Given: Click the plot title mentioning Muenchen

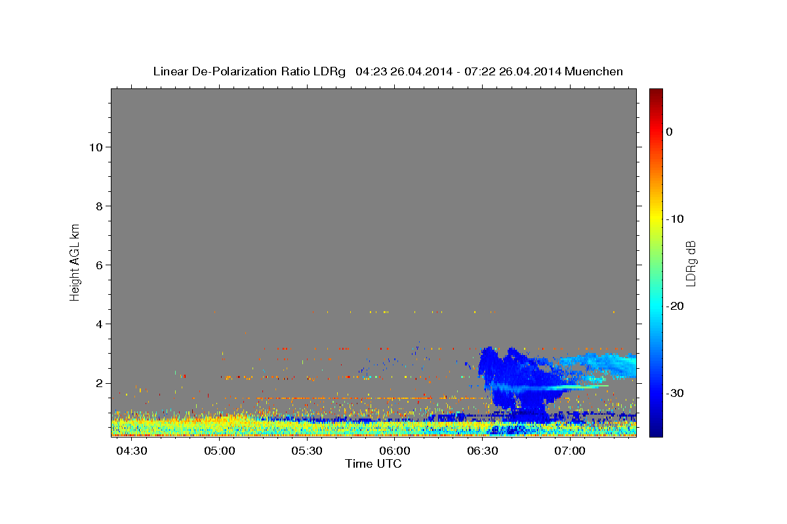Looking at the screenshot, I should pos(388,71).
